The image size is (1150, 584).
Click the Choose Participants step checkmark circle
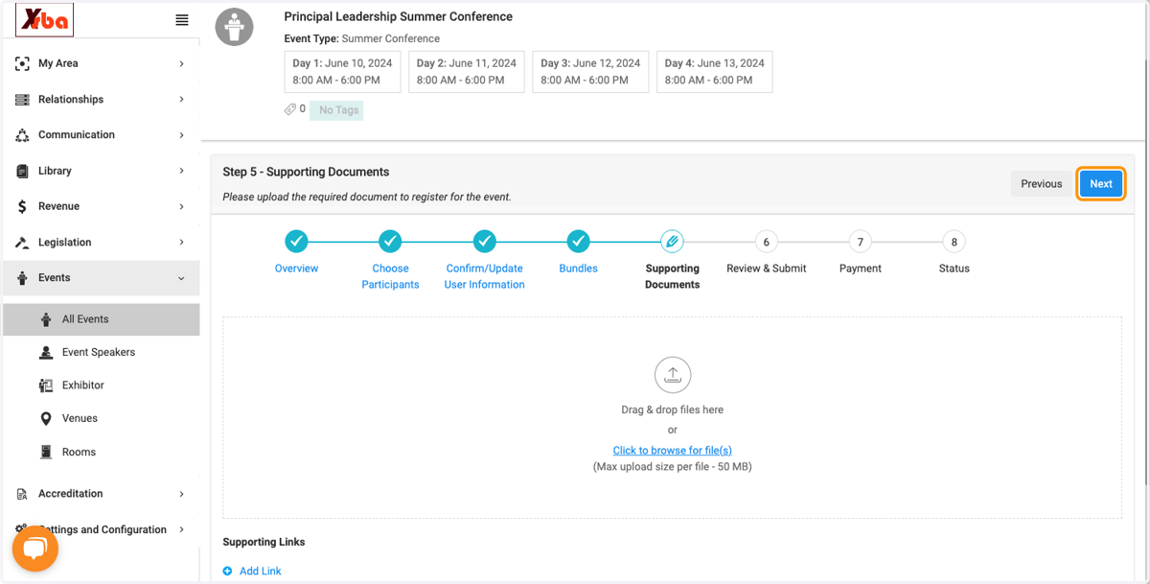[x=390, y=241]
